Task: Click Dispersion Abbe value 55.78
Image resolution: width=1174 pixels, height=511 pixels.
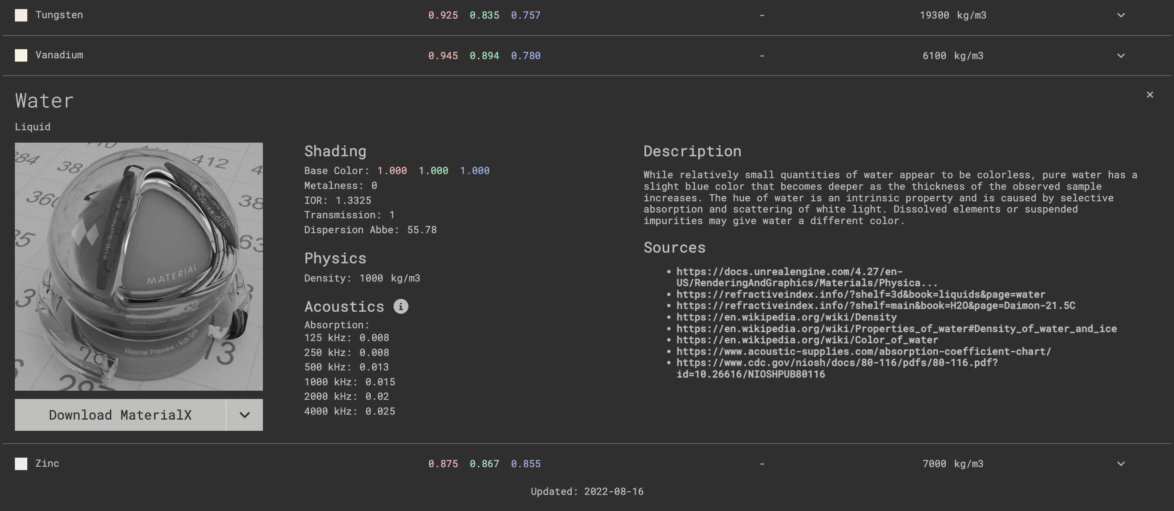Action: click(x=422, y=230)
